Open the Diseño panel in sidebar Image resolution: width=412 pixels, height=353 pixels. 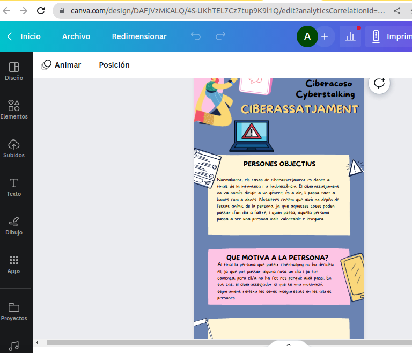coord(14,71)
